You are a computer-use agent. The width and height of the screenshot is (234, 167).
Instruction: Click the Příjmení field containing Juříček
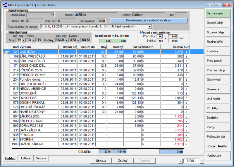pyautogui.click(x=96, y=15)
